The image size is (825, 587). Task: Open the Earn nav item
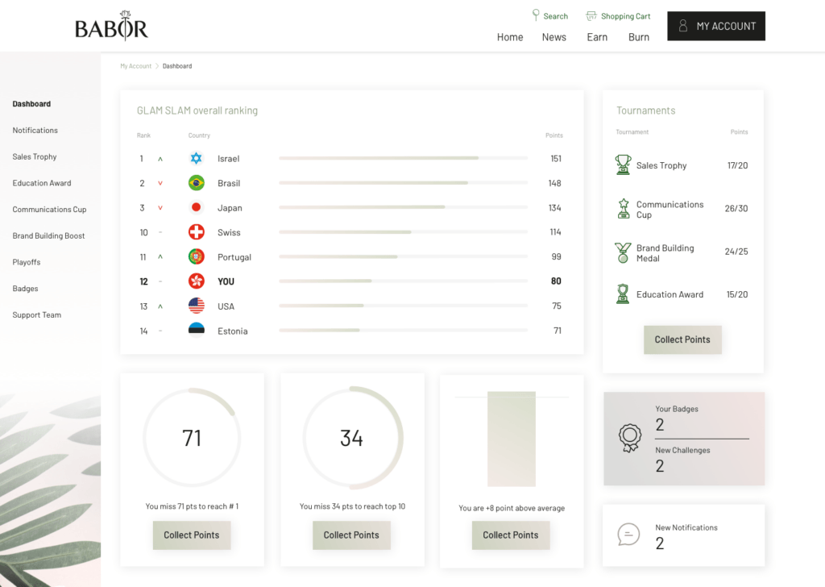597,37
